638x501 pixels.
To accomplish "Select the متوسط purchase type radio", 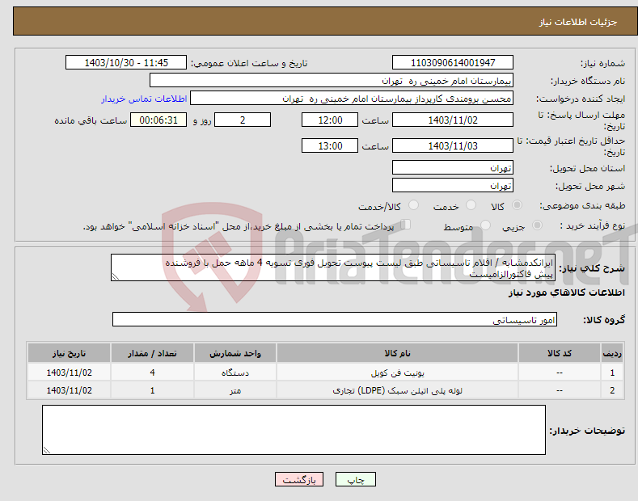I will [485, 225].
